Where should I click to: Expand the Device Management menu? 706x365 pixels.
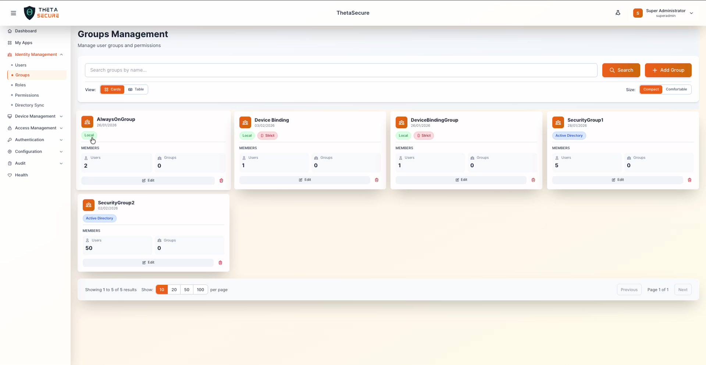click(35, 116)
